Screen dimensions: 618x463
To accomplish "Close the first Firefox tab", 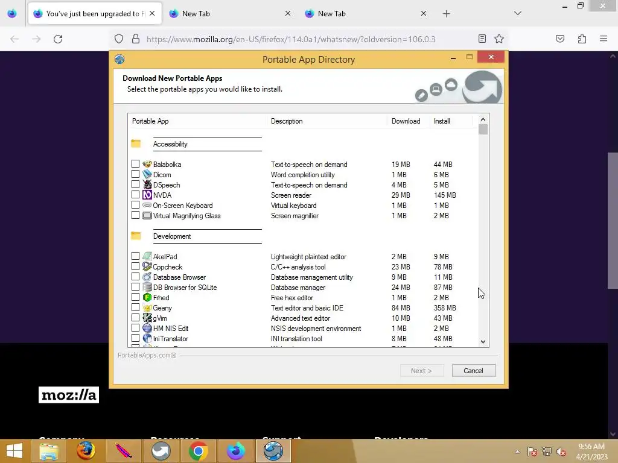I will (x=152, y=13).
